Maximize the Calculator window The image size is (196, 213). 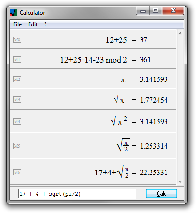coord(156,10)
